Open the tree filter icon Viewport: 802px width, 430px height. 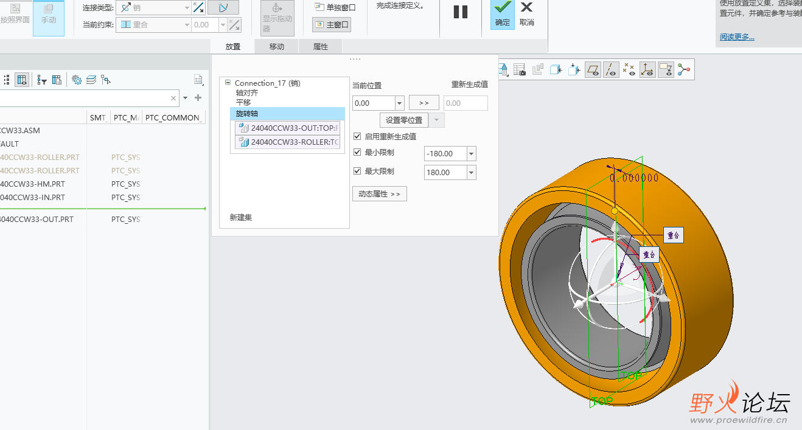[x=42, y=80]
